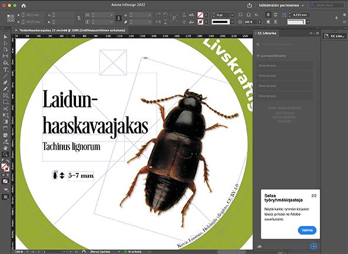The width and height of the screenshot is (348, 254).
Task: Select the Page tool
Action: pyautogui.click(x=5, y=49)
